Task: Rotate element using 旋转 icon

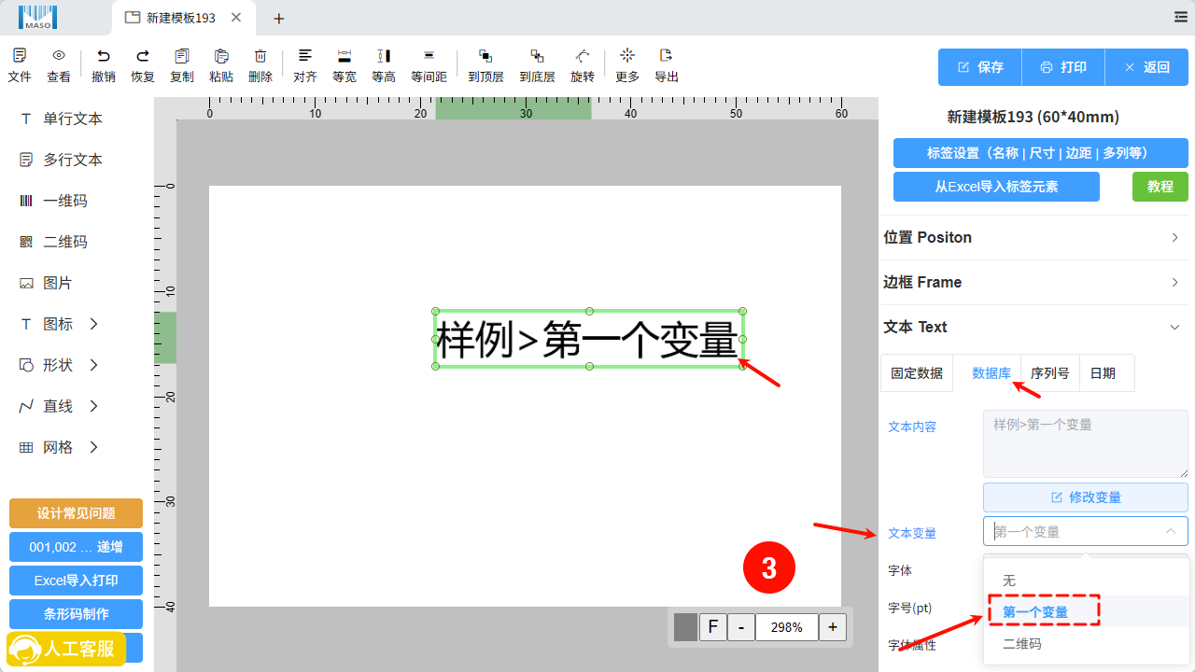Action: click(x=583, y=65)
